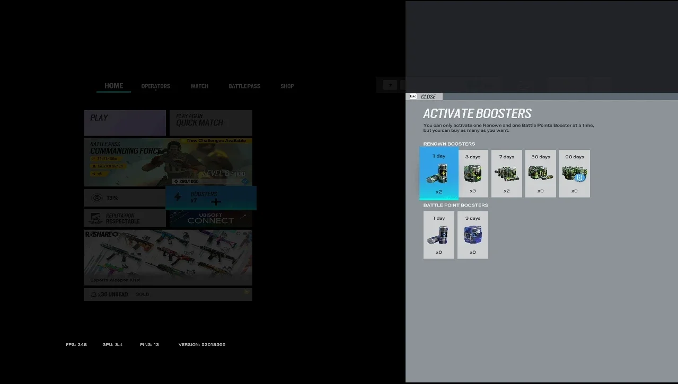Click the reputation badge icon
678x384 pixels.
point(96,218)
